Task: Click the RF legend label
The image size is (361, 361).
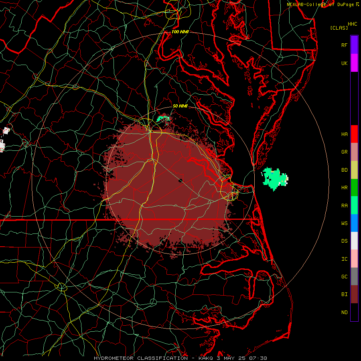Action: click(344, 45)
